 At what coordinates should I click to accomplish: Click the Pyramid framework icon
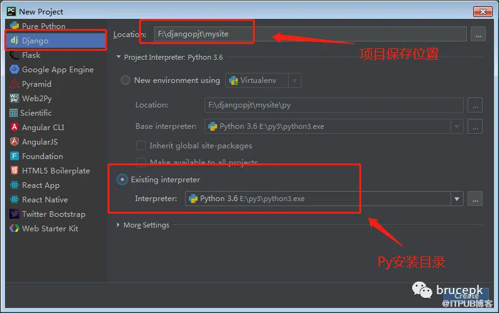point(14,84)
